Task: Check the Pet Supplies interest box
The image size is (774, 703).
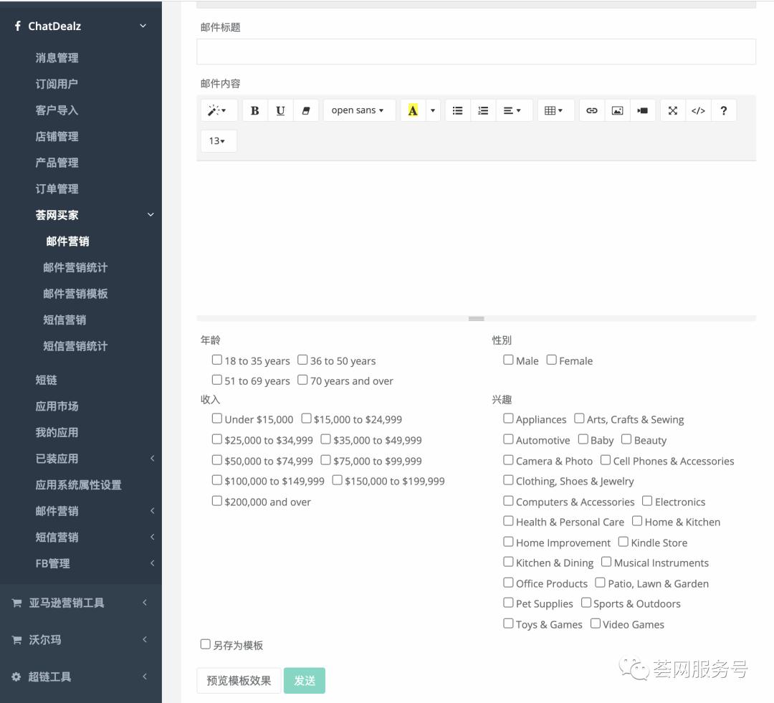Action: pos(508,603)
